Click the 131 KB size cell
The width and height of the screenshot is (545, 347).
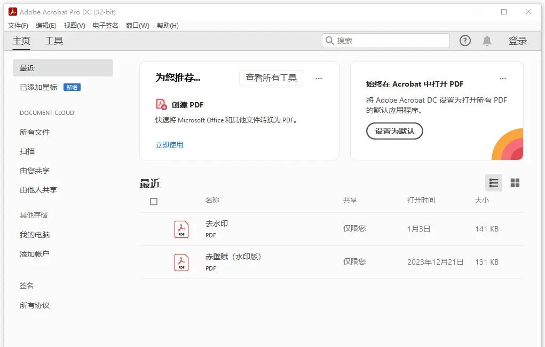(x=487, y=262)
